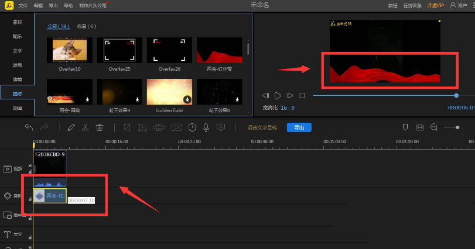Click the pencil edit tool
The image size is (475, 249).
71,127
